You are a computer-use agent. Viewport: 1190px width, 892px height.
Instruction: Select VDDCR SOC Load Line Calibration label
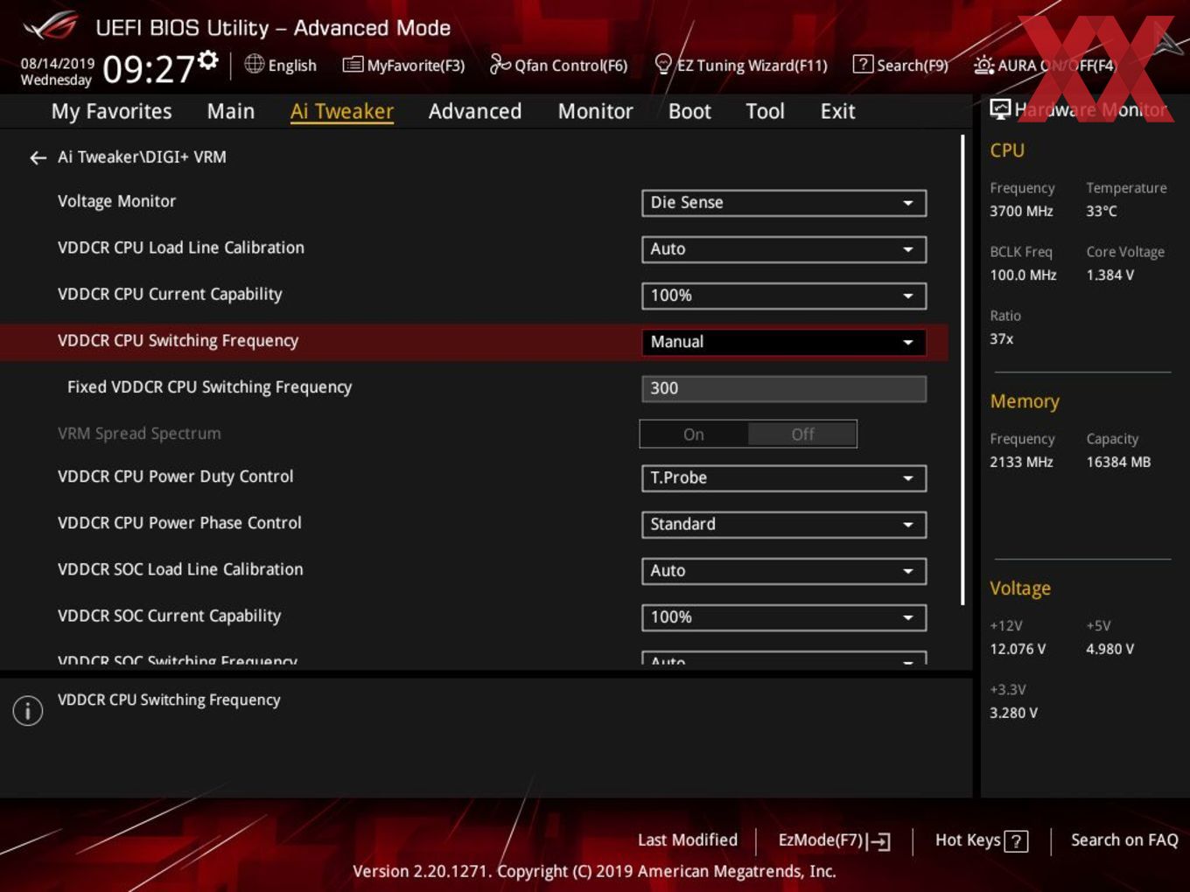tap(180, 569)
